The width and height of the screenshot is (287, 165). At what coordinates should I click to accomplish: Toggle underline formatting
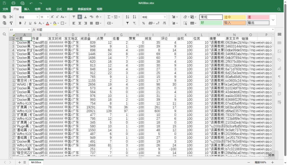point(30,23)
